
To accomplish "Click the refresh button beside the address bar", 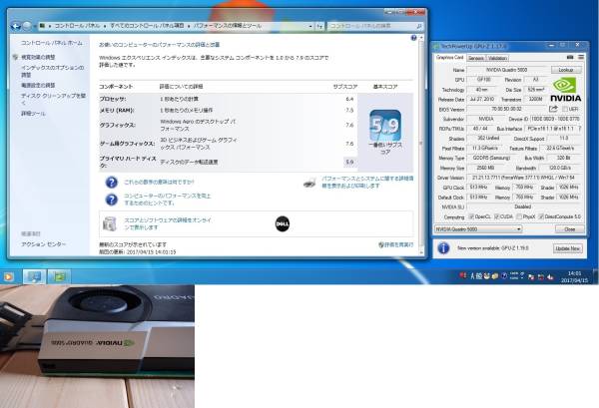I will click(319, 26).
